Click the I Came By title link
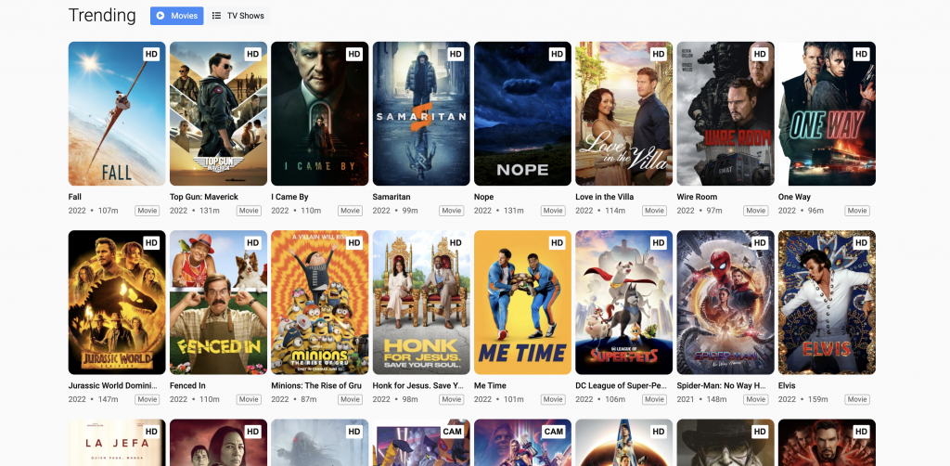950x466 pixels. click(x=289, y=197)
